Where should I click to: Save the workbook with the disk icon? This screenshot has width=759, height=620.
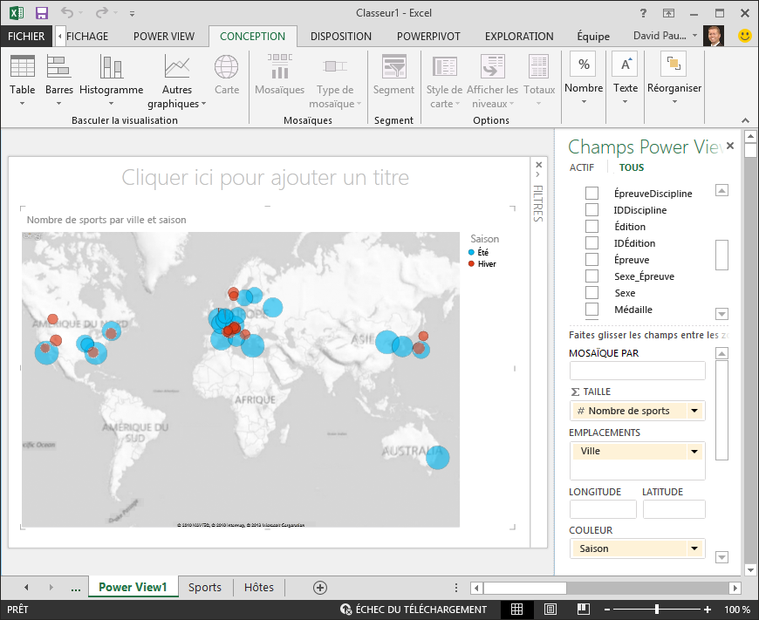(42, 13)
